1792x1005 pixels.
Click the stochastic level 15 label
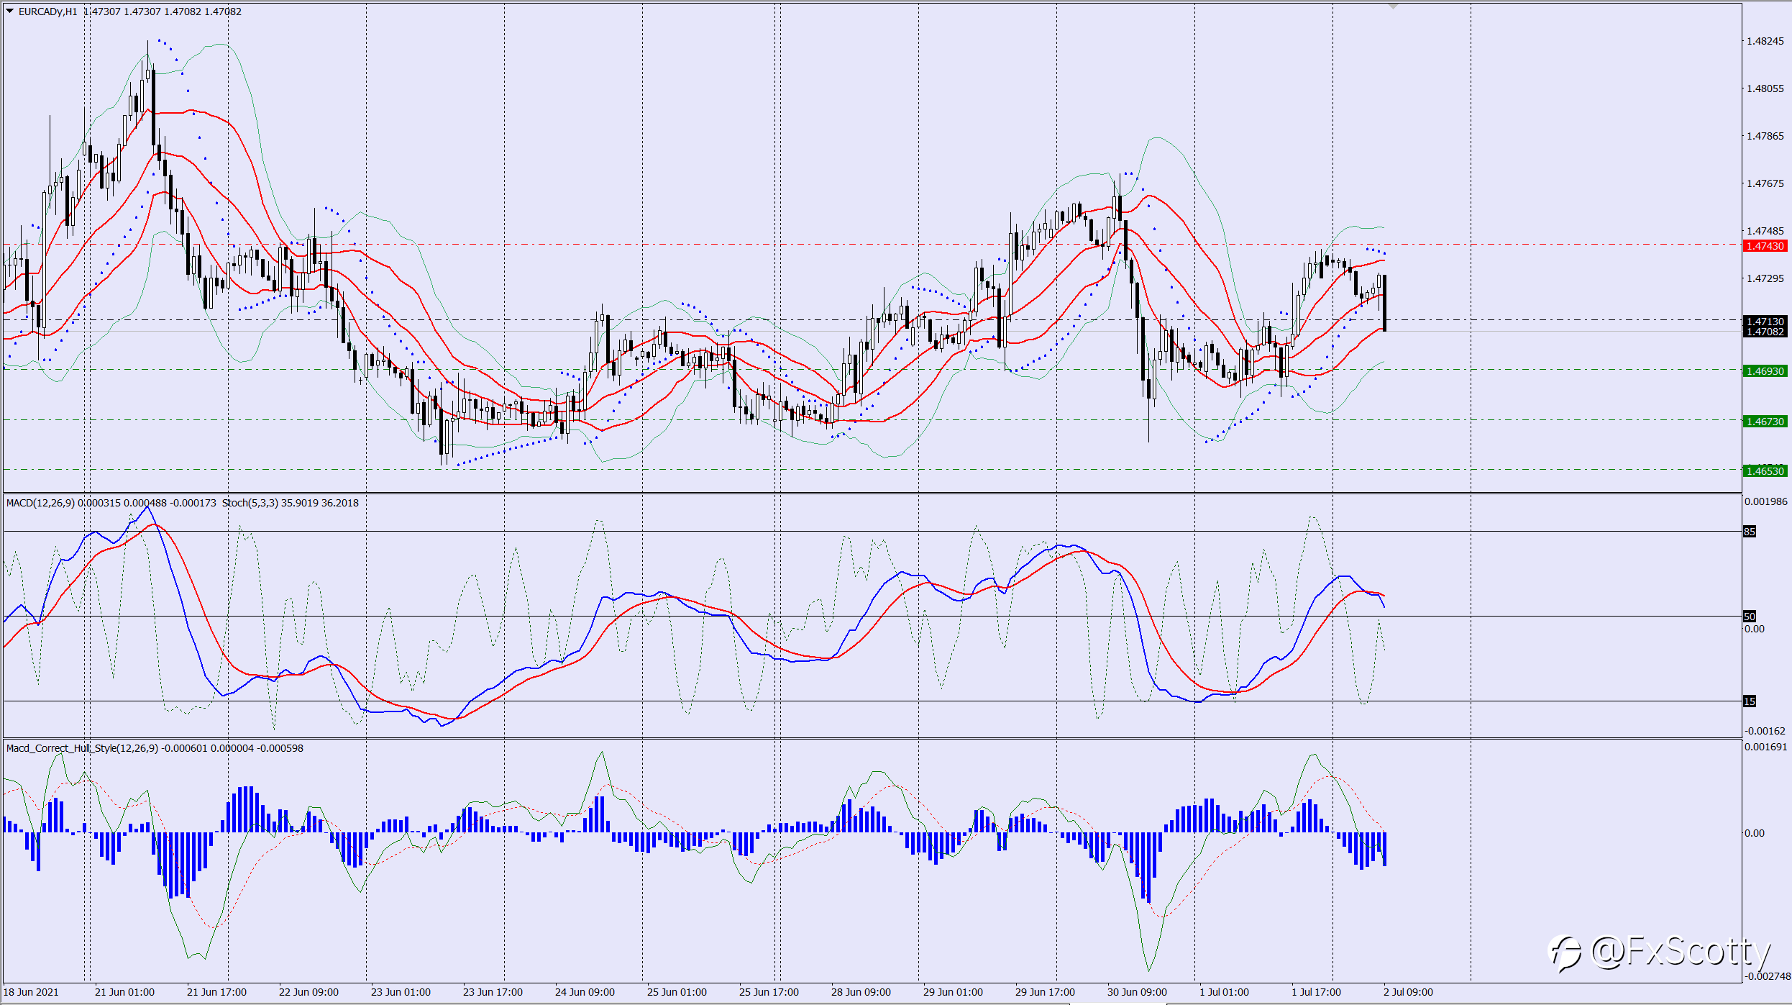(1750, 701)
